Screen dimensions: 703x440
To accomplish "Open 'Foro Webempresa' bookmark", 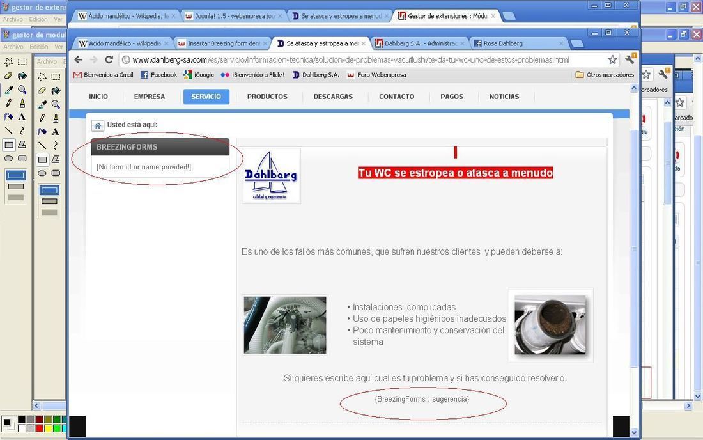I will click(376, 74).
